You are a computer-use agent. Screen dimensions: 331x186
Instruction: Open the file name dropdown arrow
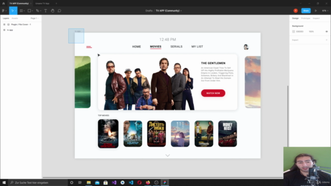pos(181,11)
